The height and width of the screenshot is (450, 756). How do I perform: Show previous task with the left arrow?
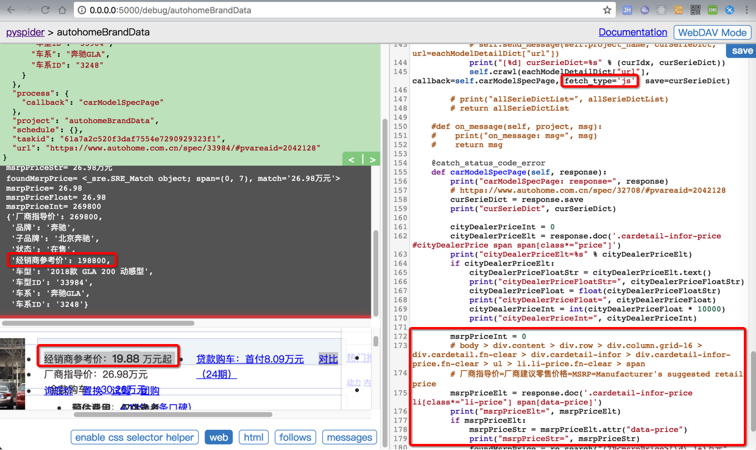tap(352, 160)
